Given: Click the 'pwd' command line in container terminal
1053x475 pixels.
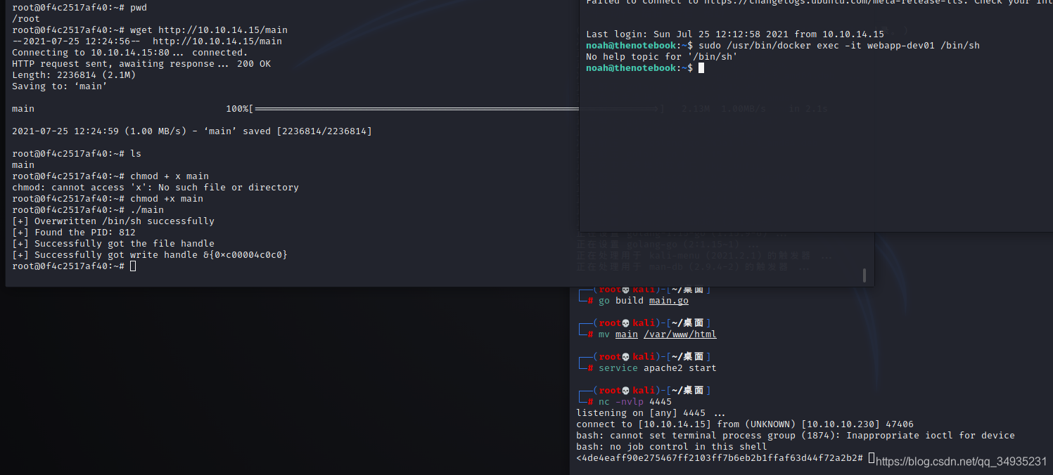Looking at the screenshot, I should tap(79, 7).
